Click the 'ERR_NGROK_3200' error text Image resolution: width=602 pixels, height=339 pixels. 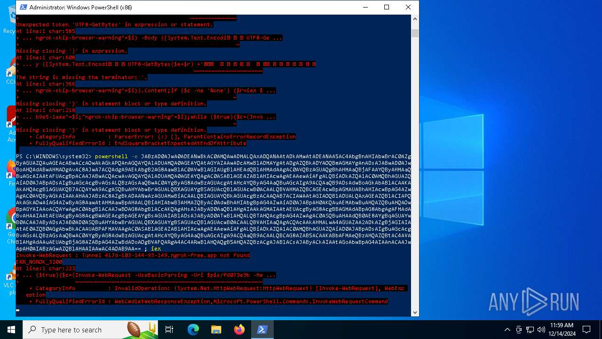point(39,262)
